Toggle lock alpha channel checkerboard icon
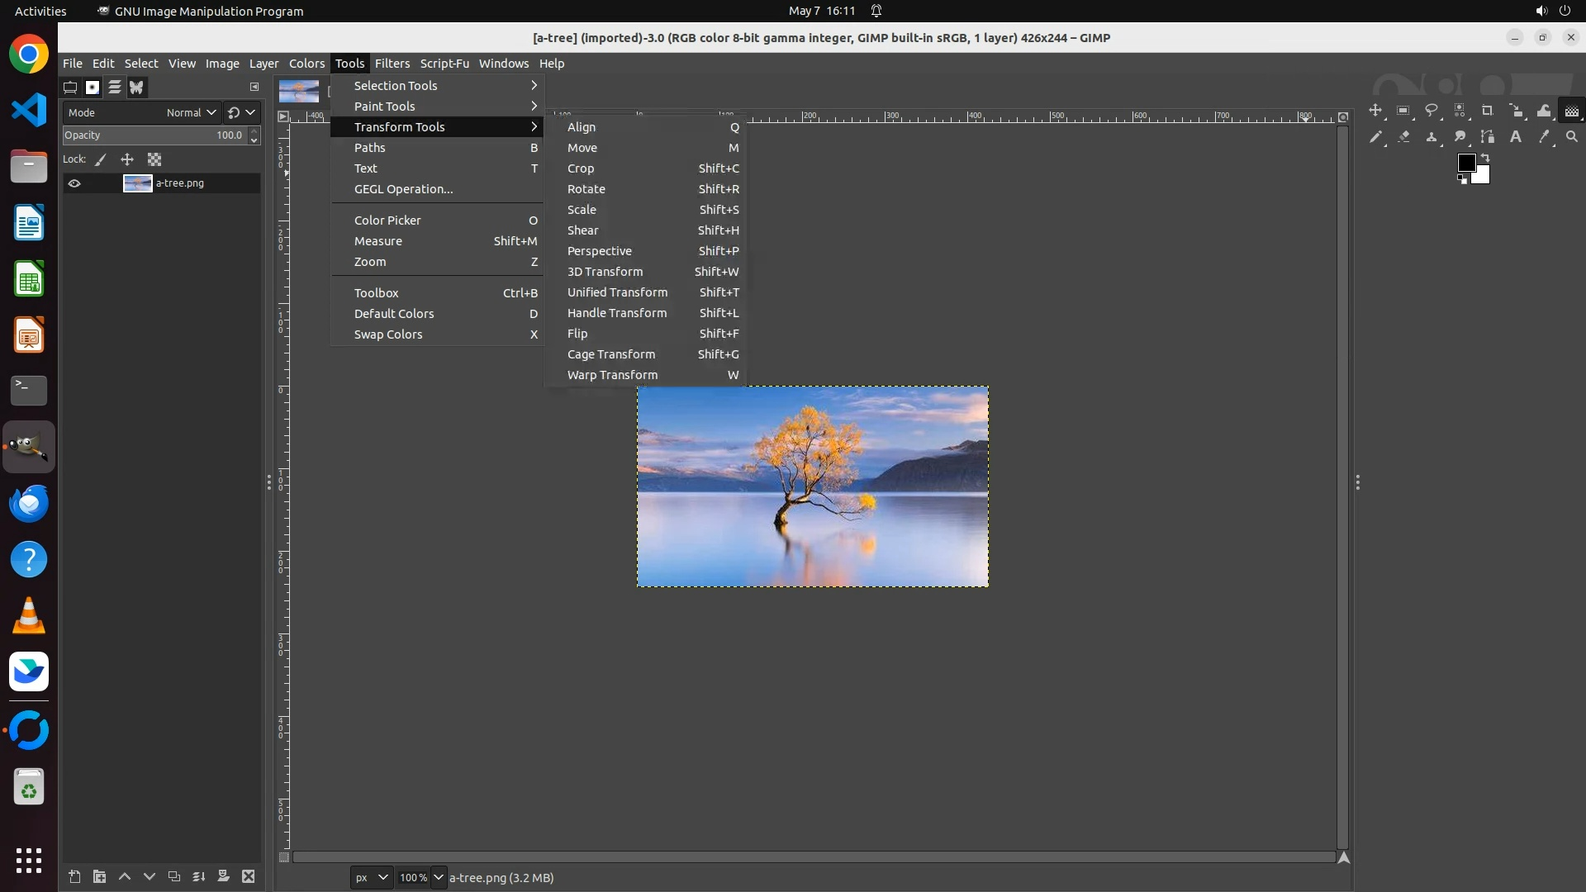 tap(154, 159)
